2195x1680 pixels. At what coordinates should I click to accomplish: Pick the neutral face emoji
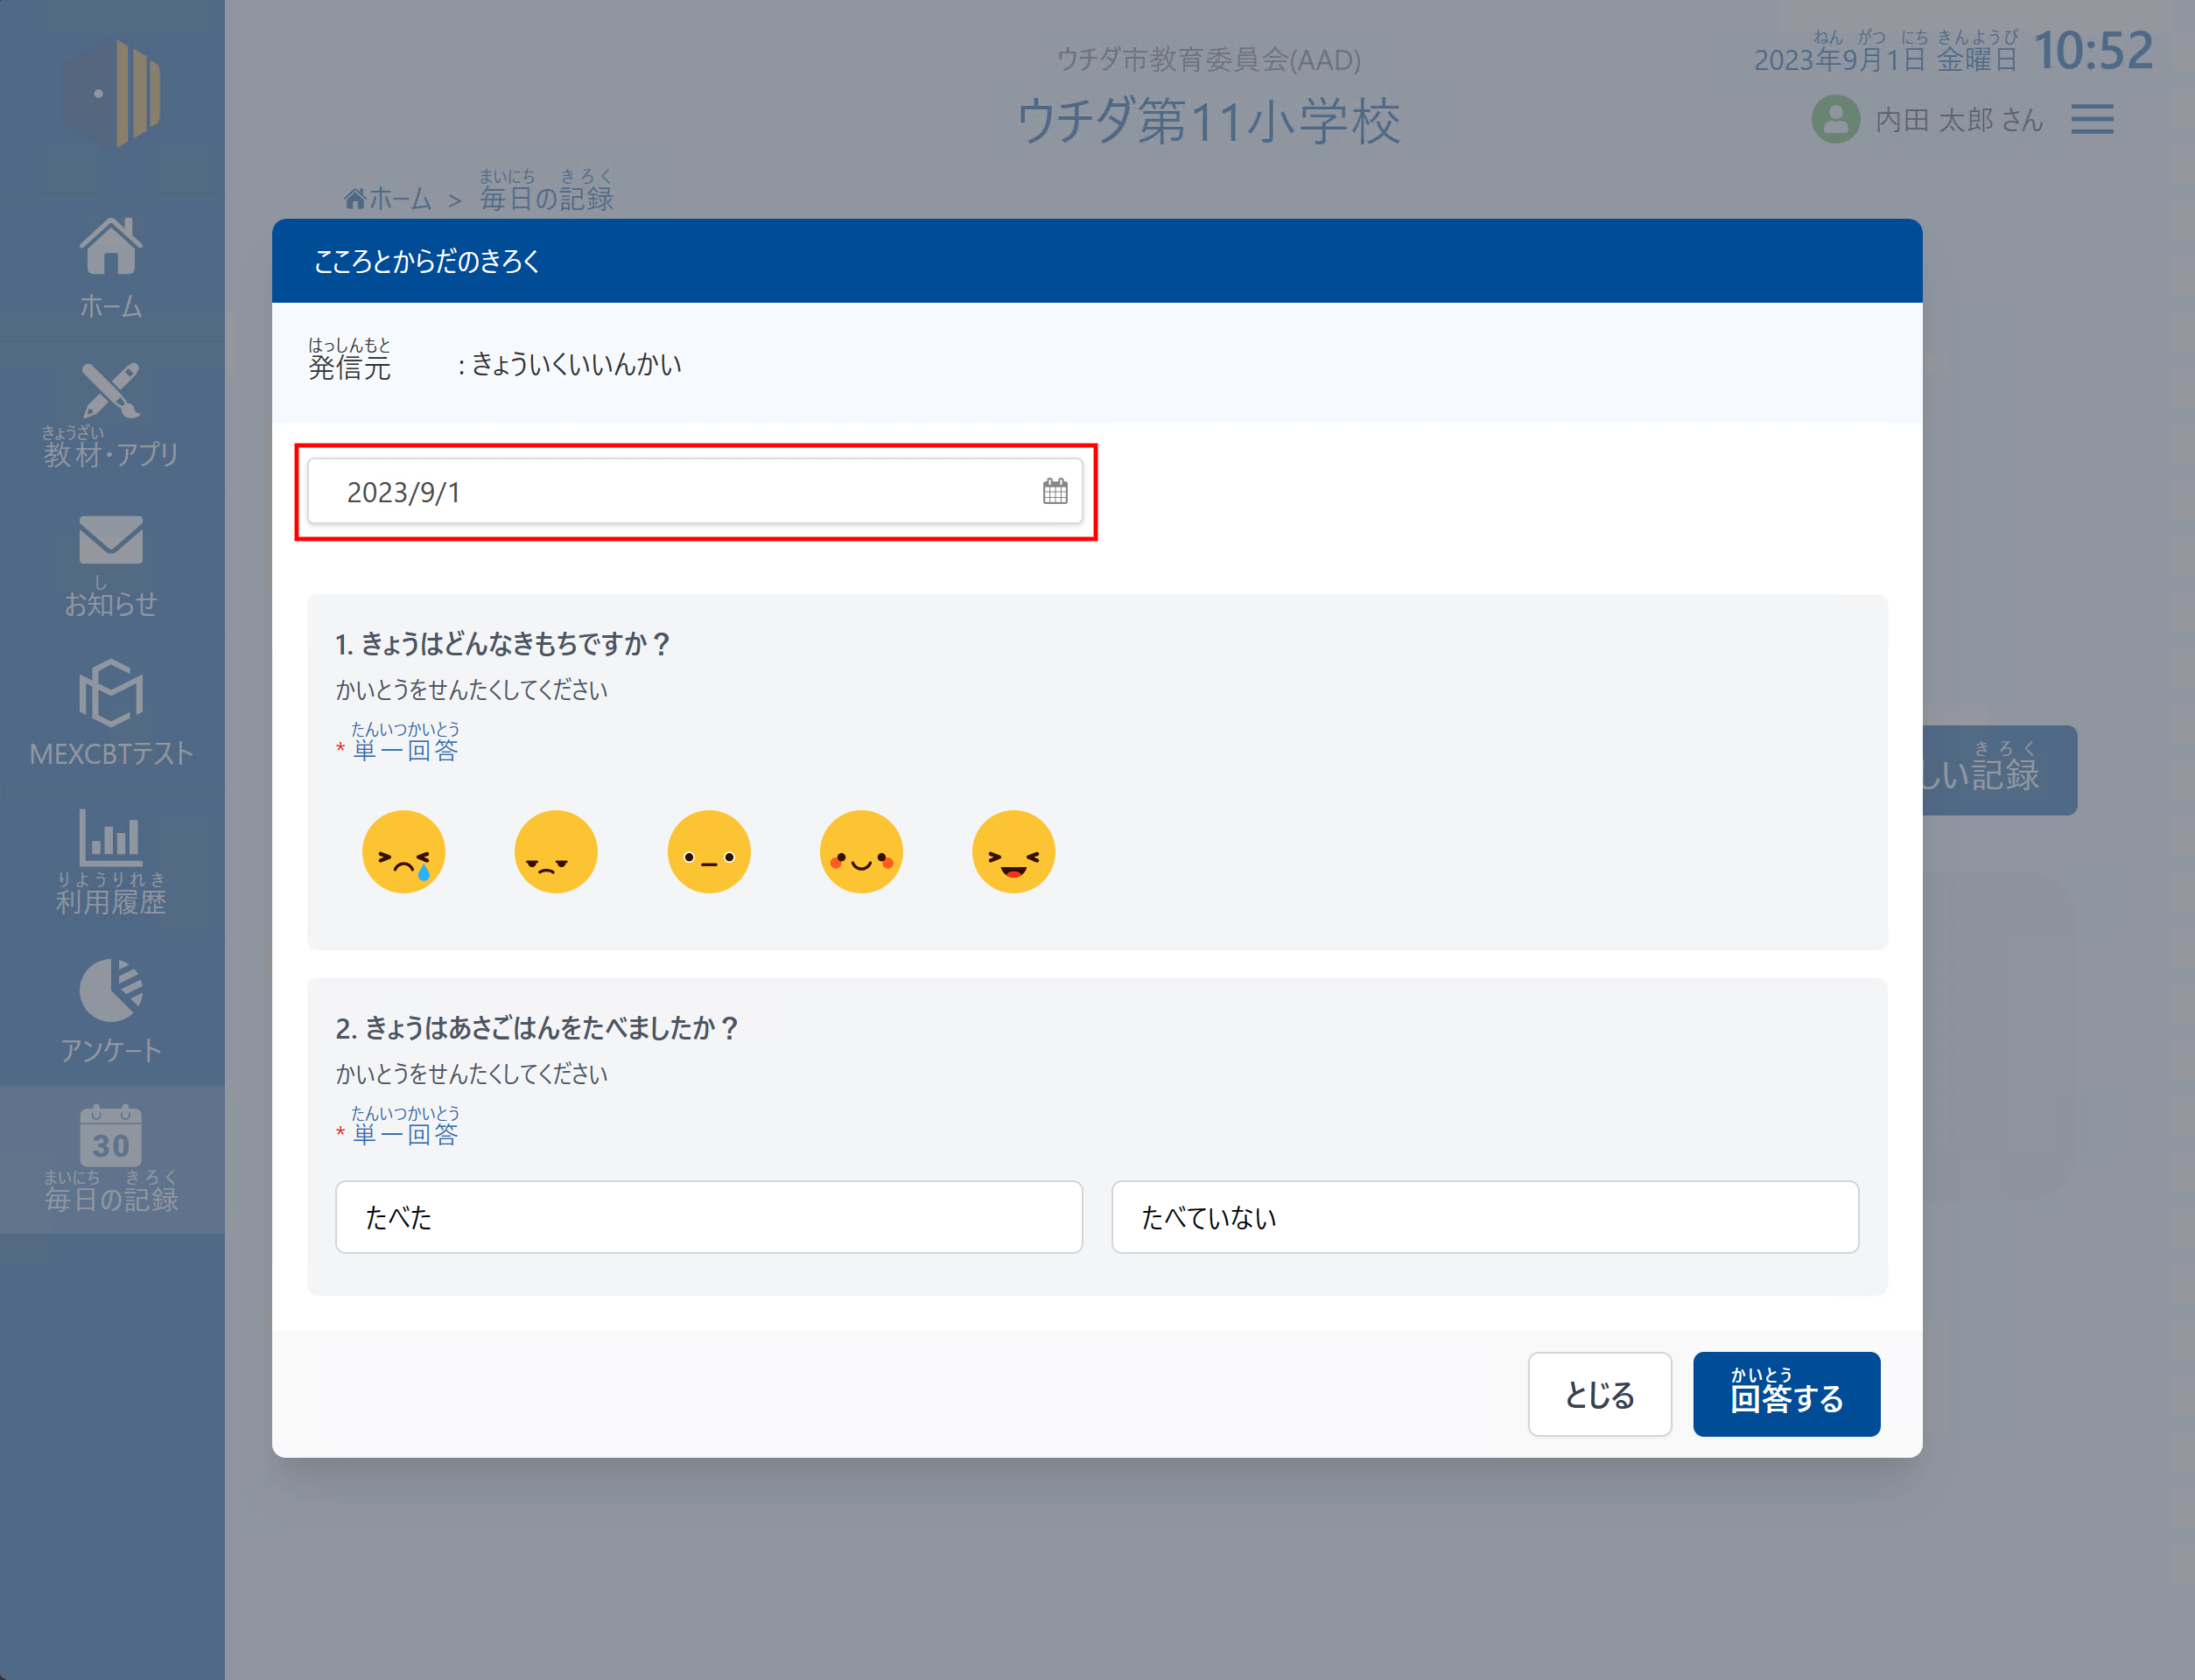708,852
